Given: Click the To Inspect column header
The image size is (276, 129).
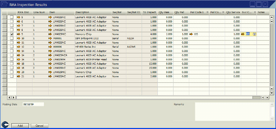Looking at the screenshot, I should [x=150, y=12].
